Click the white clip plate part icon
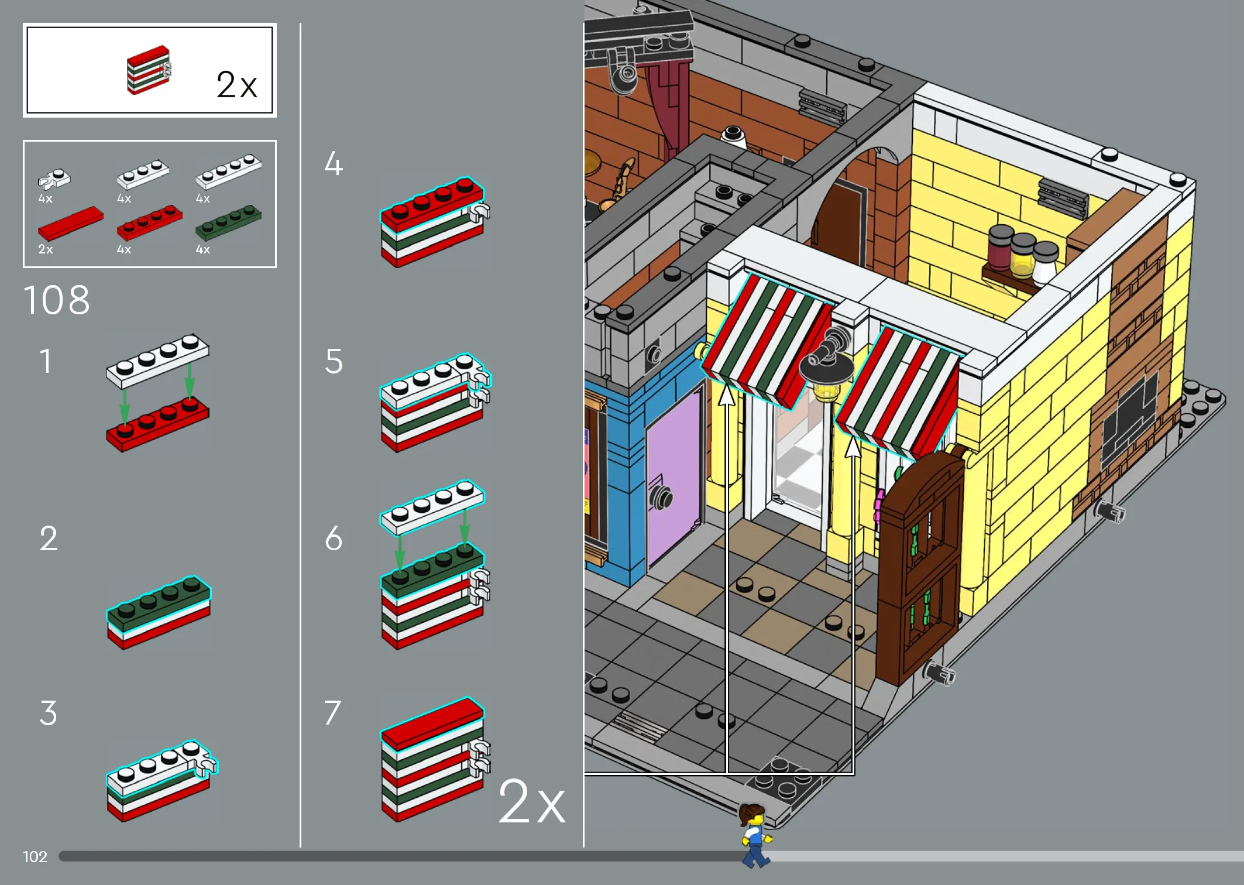The height and width of the screenshot is (885, 1244). [54, 179]
